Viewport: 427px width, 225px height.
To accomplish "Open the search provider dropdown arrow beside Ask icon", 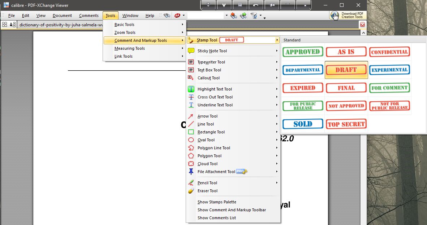I will pyautogui.click(x=184, y=16).
